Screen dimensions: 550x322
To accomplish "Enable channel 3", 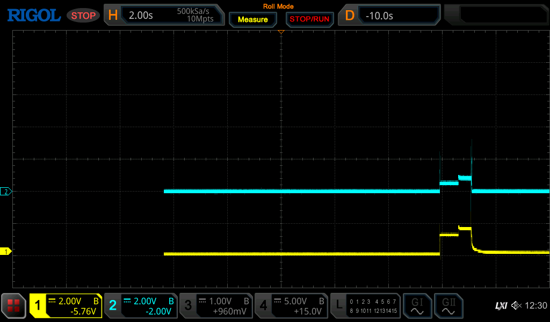I will tap(188, 305).
